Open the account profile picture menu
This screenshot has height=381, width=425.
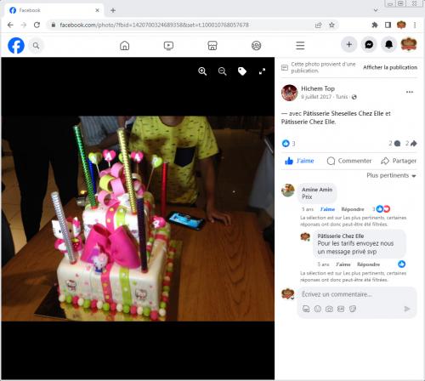click(409, 44)
